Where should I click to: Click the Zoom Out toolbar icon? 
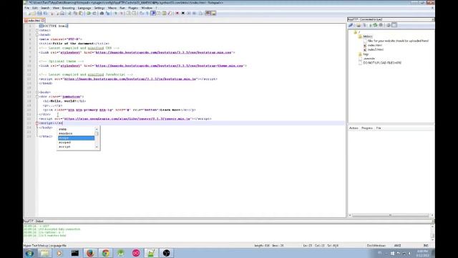pyautogui.click(x=122, y=13)
